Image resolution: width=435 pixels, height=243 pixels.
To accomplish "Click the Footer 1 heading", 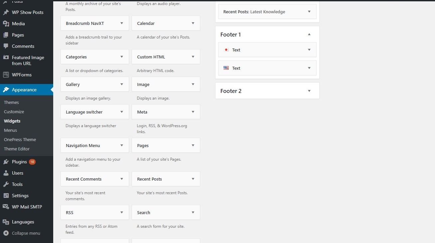I will [x=230, y=35].
